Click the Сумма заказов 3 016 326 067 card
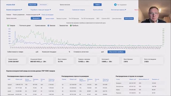This screenshot has height=96, width=171. point(16,61)
